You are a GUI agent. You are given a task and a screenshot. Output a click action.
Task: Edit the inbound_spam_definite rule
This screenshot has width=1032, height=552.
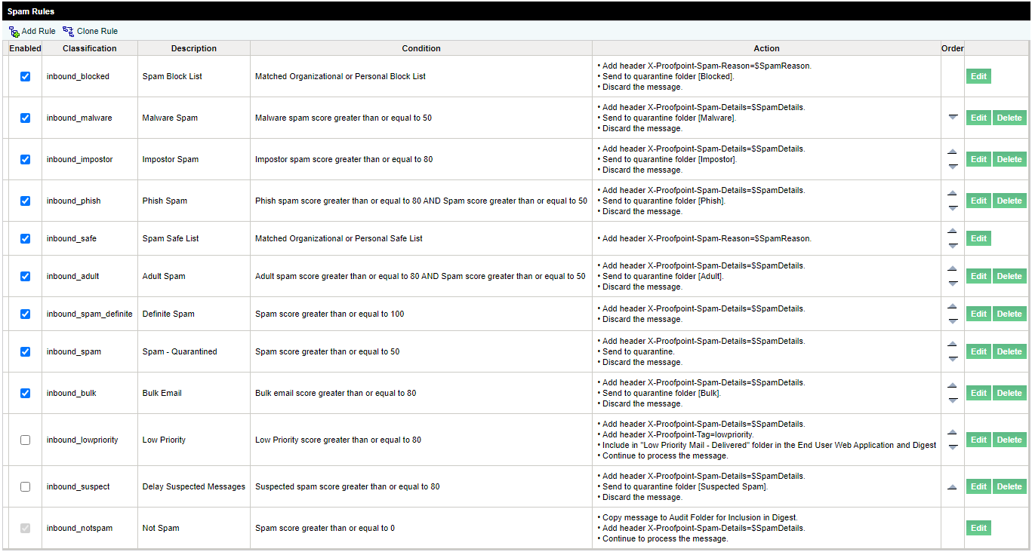pos(978,314)
